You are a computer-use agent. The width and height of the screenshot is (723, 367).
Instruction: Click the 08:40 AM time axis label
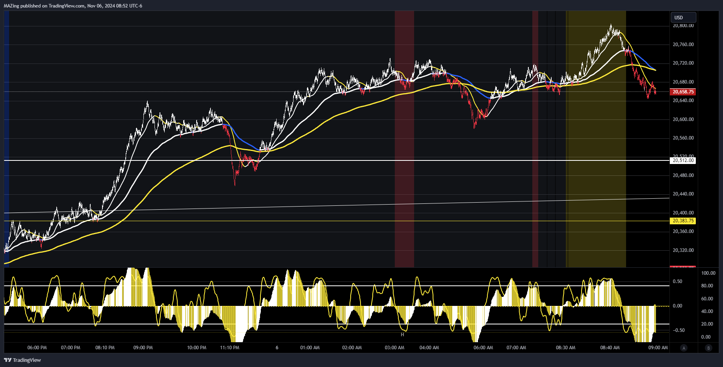pyautogui.click(x=610, y=348)
